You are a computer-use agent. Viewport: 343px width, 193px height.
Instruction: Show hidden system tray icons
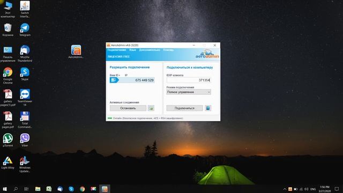tap(285, 189)
